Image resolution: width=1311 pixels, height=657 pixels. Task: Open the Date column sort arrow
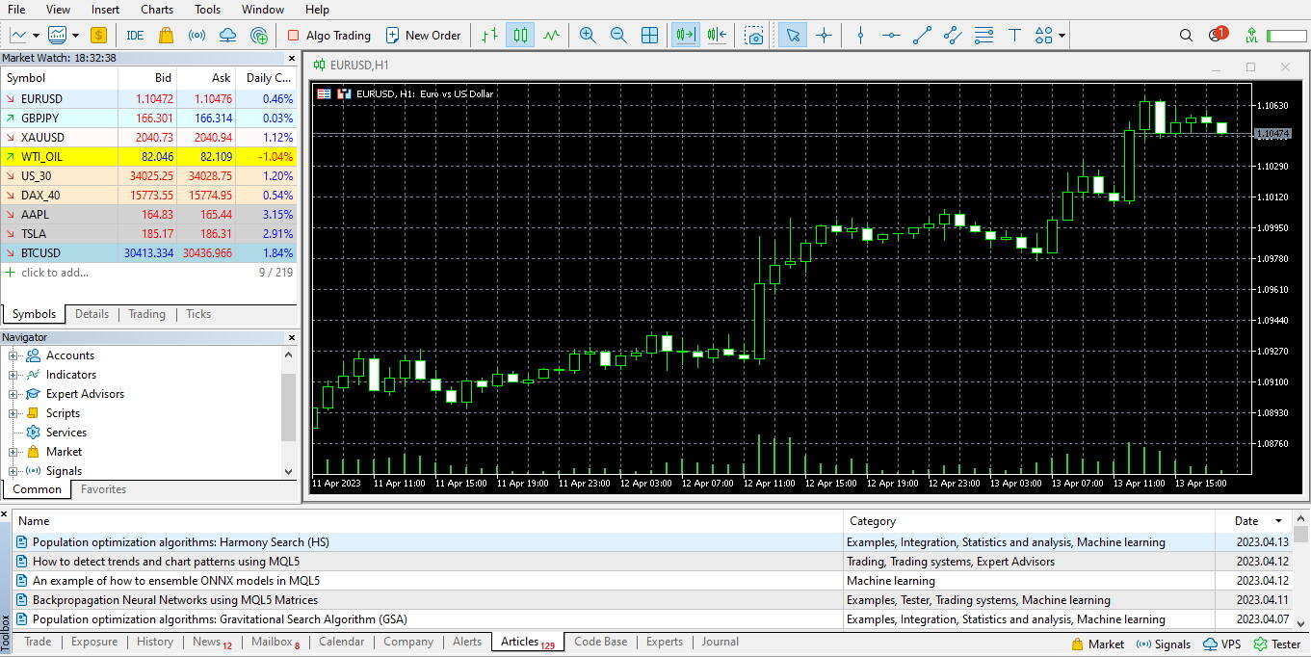1278,521
